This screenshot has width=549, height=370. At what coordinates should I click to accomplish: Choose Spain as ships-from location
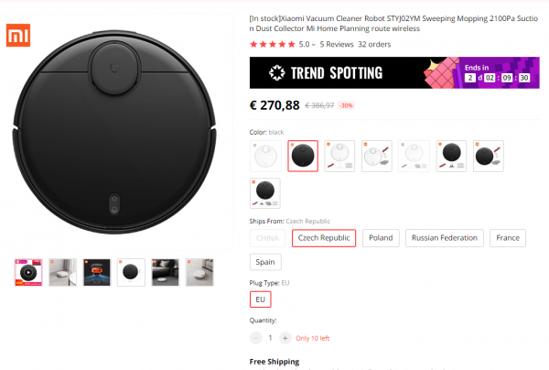[265, 262]
